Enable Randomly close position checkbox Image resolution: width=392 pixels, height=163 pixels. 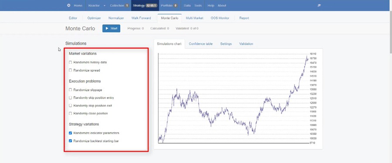[x=70, y=114]
